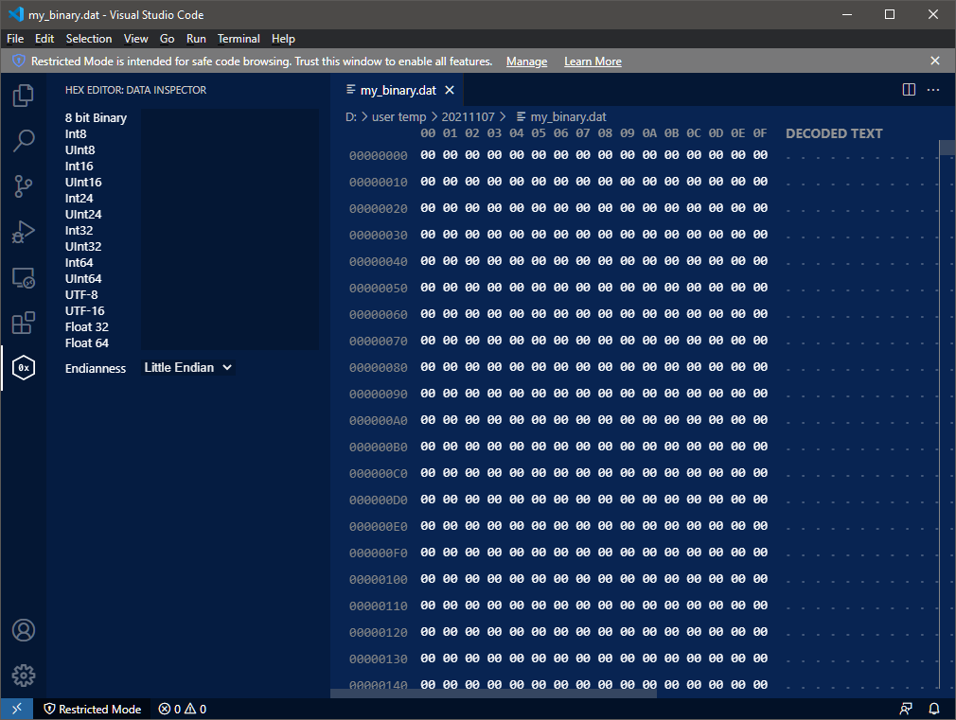Click the 'user temp' breadcrumb segment
The height and width of the screenshot is (720, 956).
[x=398, y=116]
